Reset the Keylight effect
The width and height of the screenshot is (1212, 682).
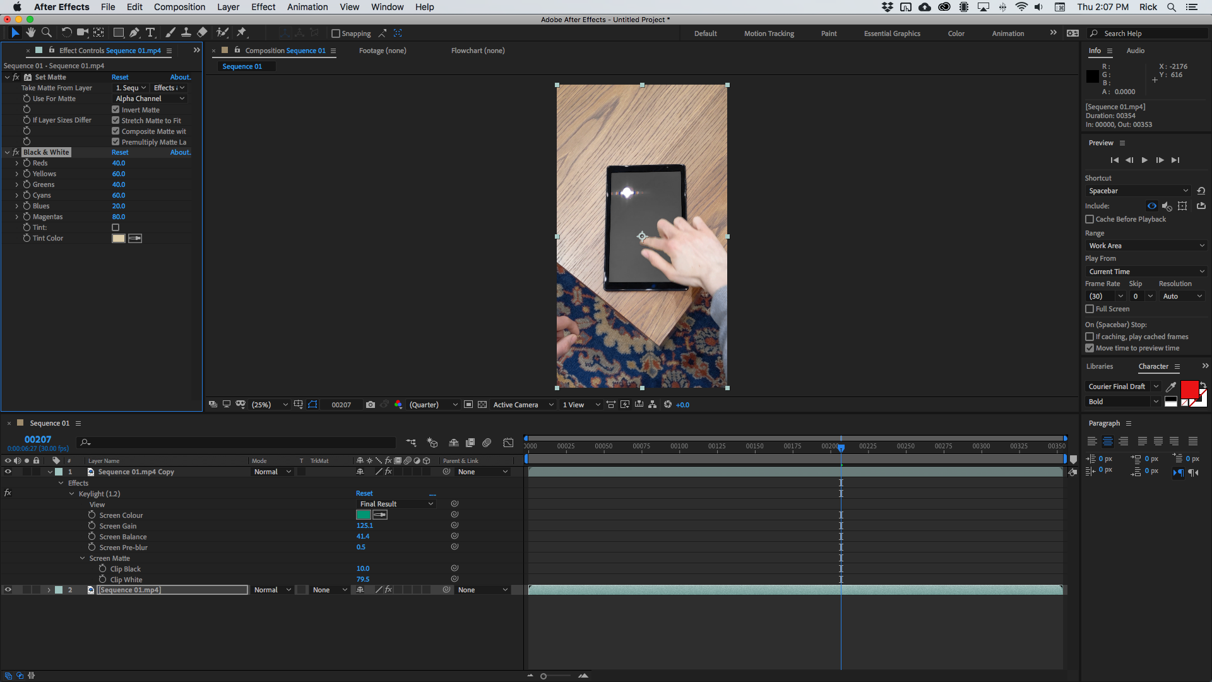pyautogui.click(x=364, y=493)
